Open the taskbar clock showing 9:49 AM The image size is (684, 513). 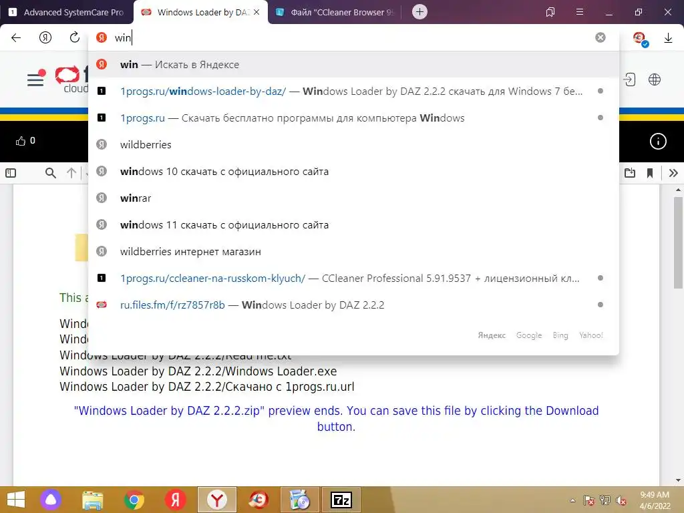tap(655, 500)
